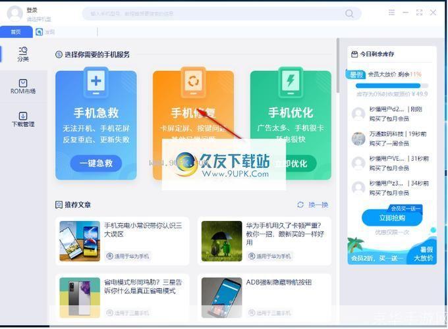This screenshot has width=448, height=329.
Task: Open article 省电模式形同鸡肋
Action: pyautogui.click(x=143, y=286)
